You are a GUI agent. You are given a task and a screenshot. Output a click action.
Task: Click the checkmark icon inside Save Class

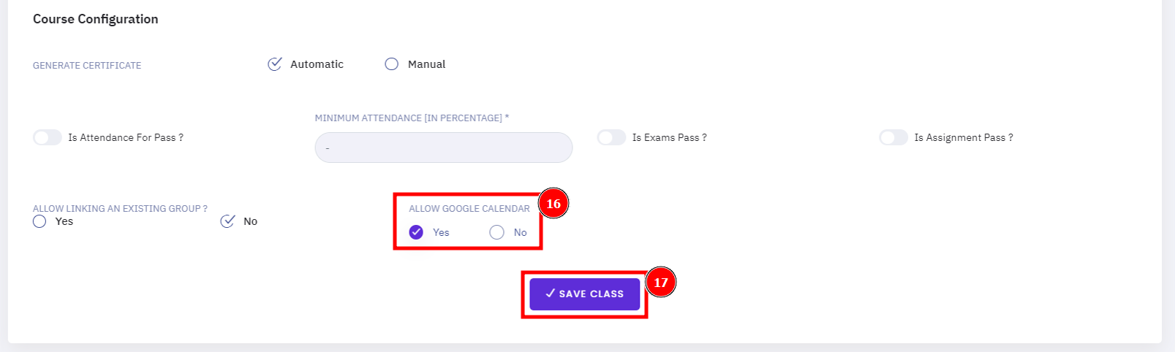[551, 293]
